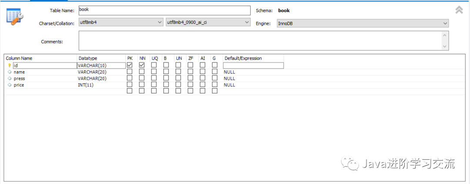Click the diamond icon next to name column
470x184 pixels.
10,72
